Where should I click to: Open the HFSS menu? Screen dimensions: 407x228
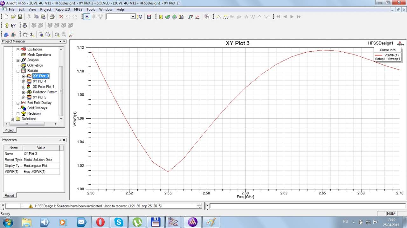click(78, 9)
